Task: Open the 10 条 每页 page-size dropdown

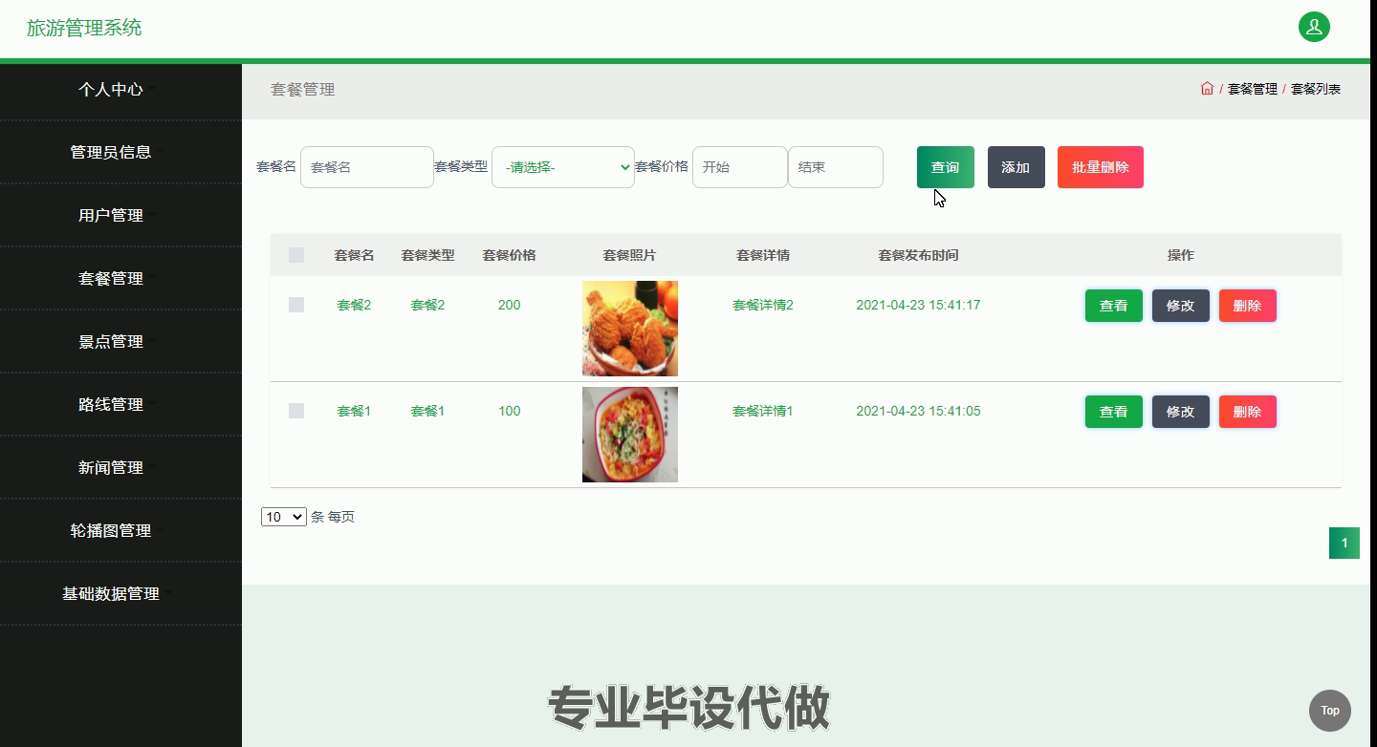Action: coord(283,517)
